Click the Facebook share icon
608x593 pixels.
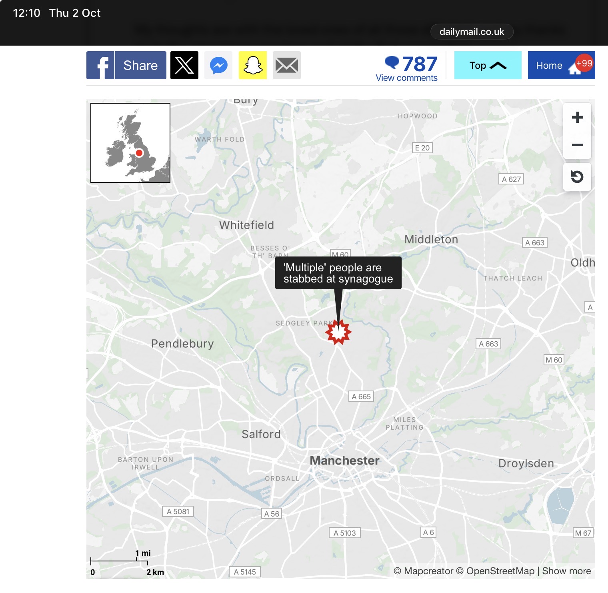[101, 65]
